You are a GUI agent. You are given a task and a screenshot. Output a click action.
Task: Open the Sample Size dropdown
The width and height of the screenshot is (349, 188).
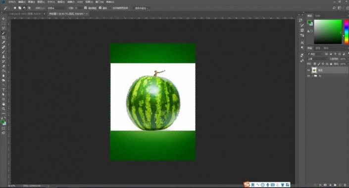(57, 8)
